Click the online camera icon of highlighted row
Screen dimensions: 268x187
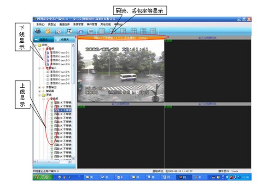click(52, 110)
